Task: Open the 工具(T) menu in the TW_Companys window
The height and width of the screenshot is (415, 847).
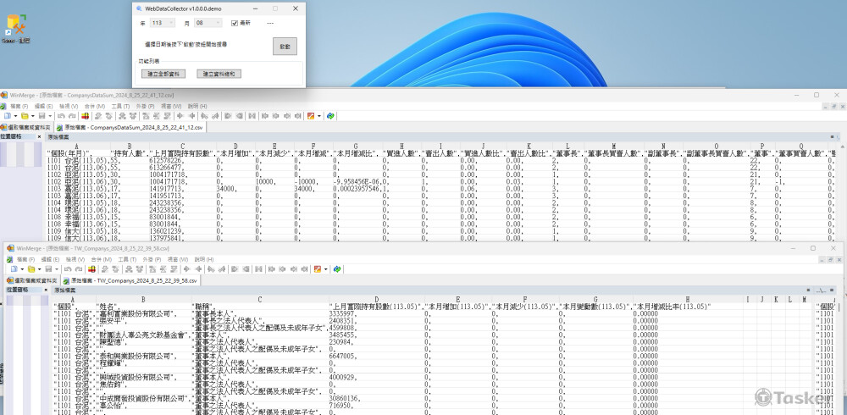Action: (x=125, y=259)
